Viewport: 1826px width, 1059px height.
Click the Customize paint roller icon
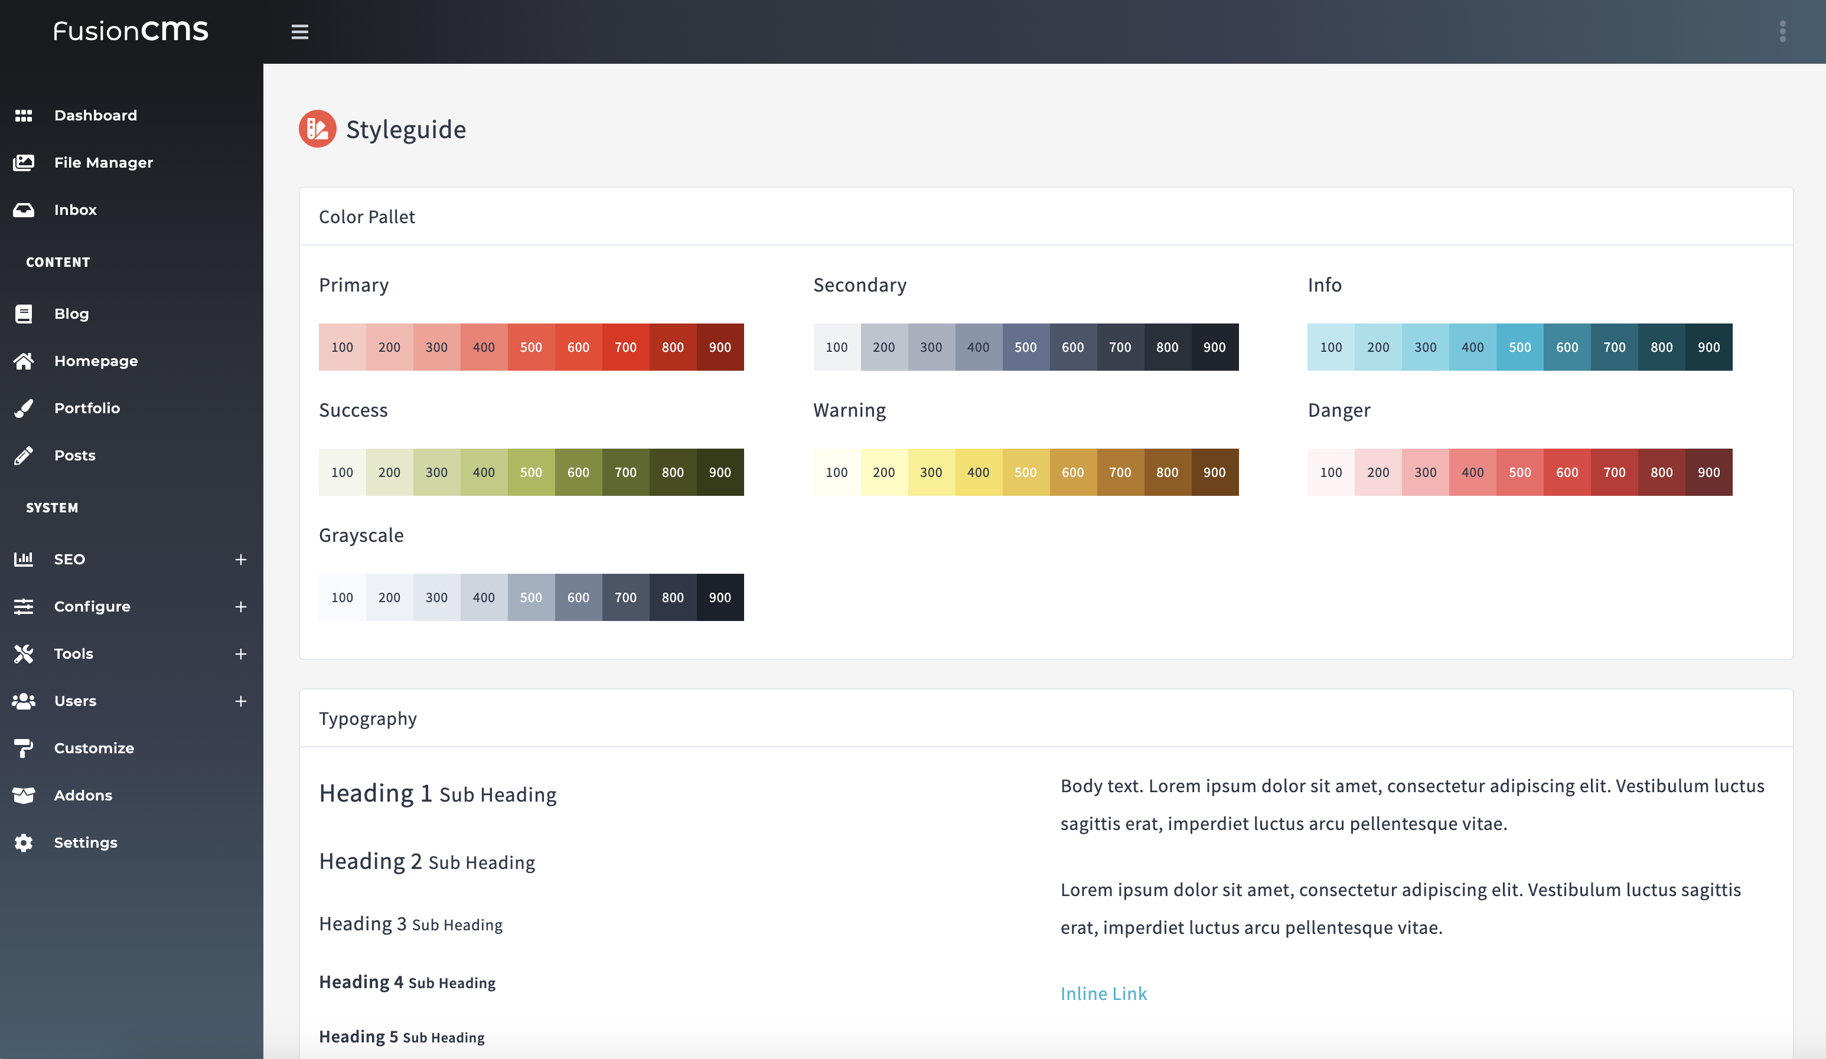[x=23, y=747]
